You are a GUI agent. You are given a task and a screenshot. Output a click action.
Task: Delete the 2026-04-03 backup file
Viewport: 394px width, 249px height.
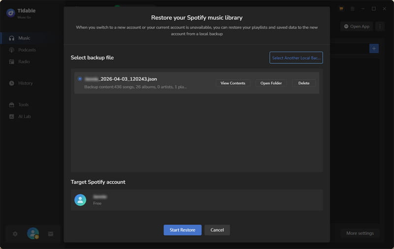click(304, 83)
